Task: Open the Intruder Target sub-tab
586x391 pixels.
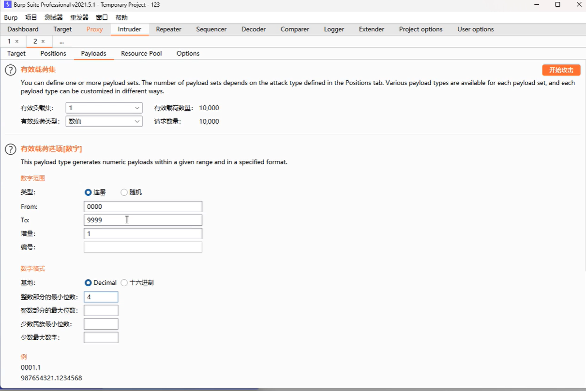Action: 16,53
